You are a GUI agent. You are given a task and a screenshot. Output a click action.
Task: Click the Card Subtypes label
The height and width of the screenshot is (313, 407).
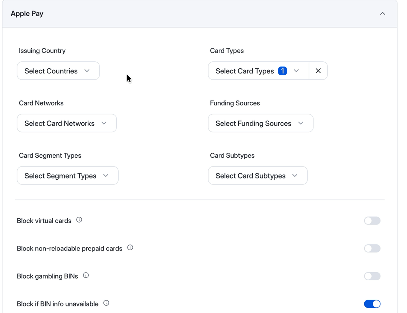point(232,155)
